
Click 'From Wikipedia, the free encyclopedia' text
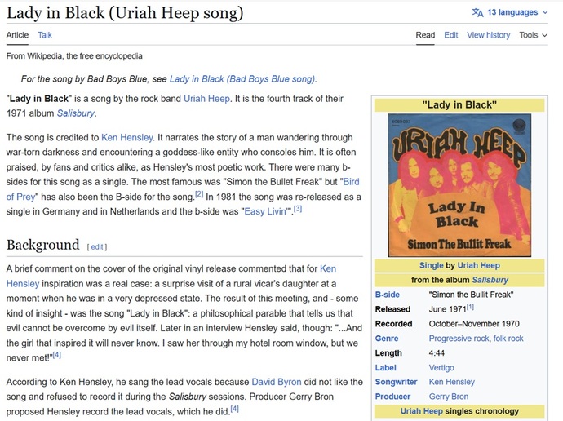[x=74, y=56]
